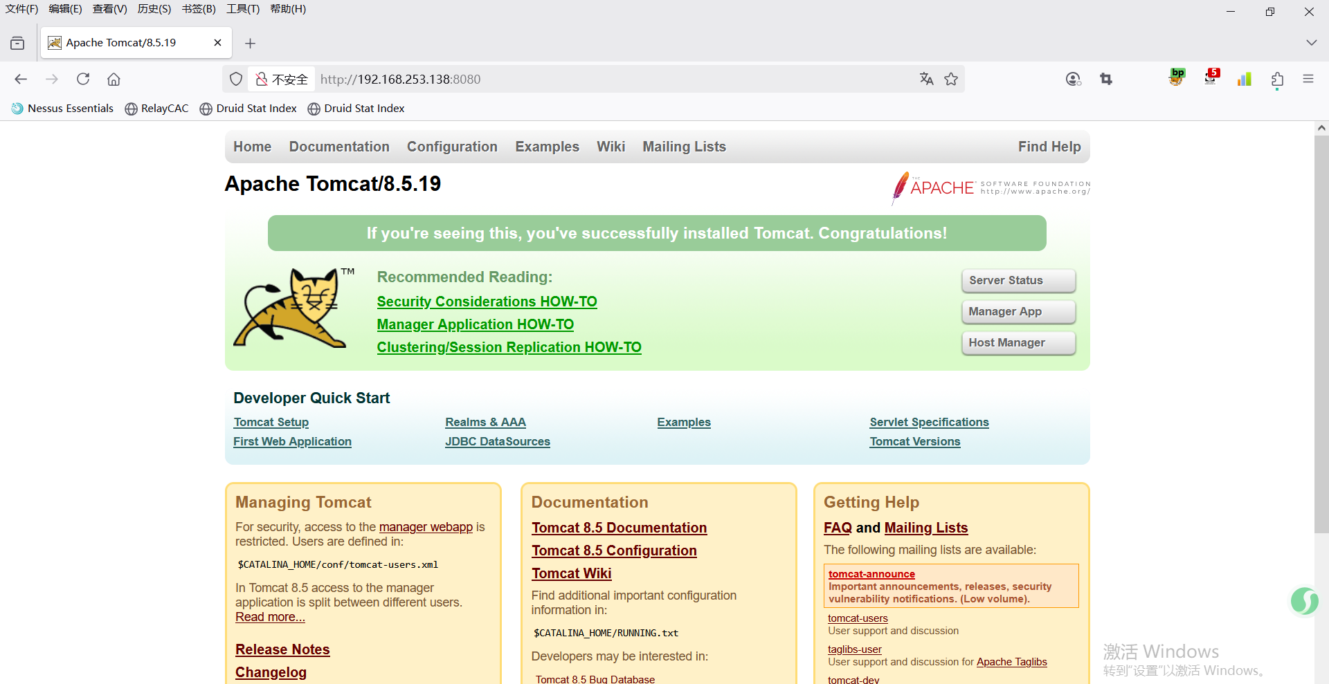Viewport: 1329px width, 684px height.
Task: Bookmark this page with the star icon
Action: (951, 79)
